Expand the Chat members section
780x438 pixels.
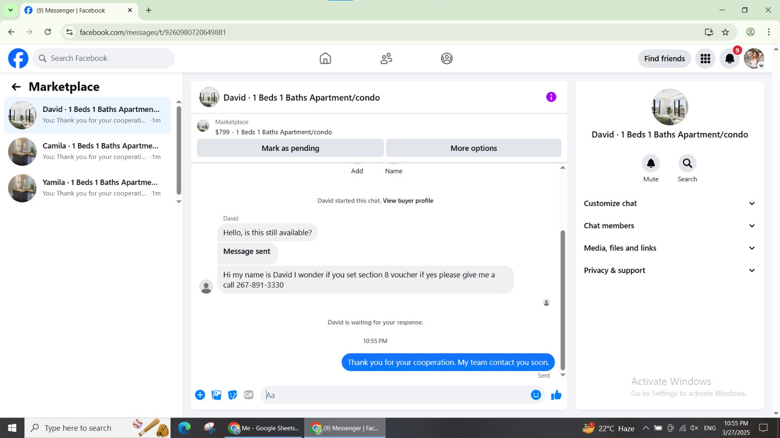coord(670,226)
